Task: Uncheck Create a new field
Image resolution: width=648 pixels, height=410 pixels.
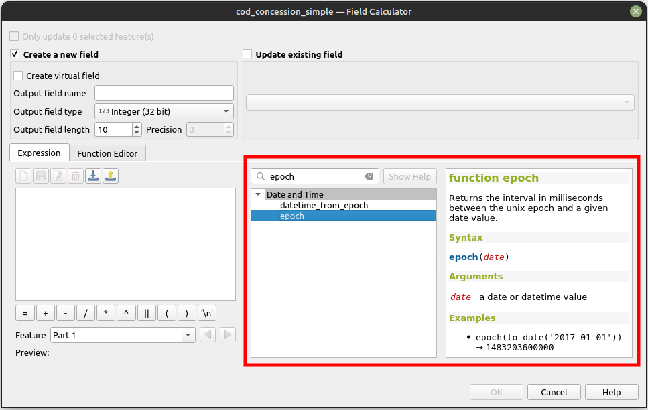Action: click(15, 54)
